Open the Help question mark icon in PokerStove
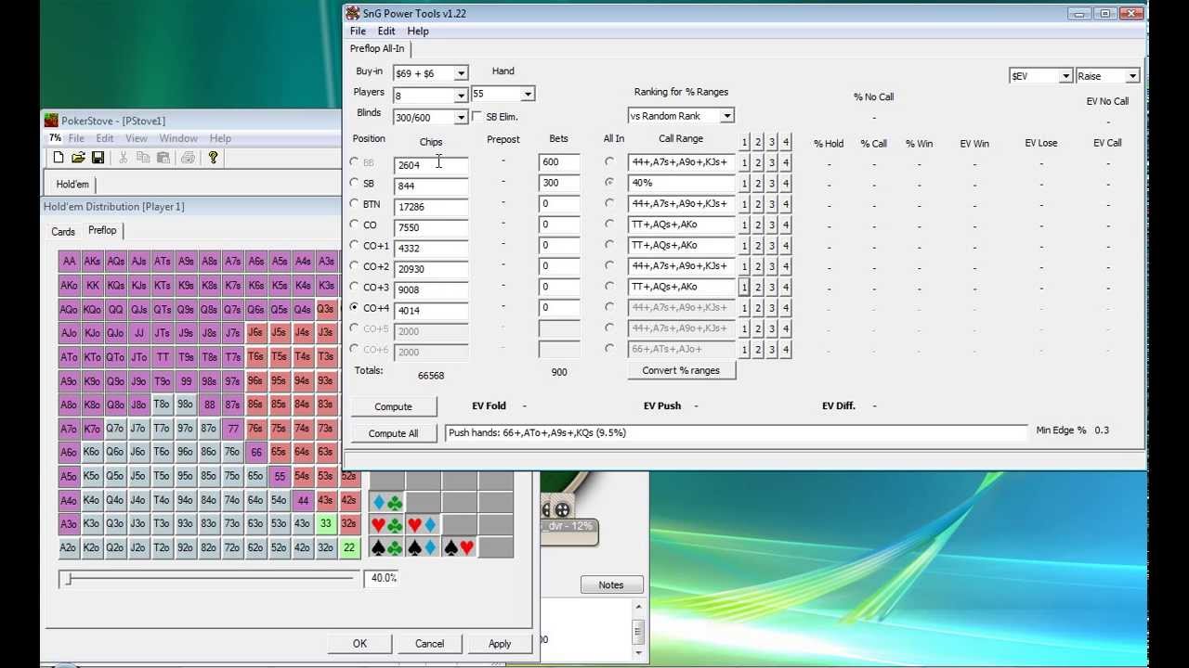This screenshot has width=1189, height=668. 213,159
